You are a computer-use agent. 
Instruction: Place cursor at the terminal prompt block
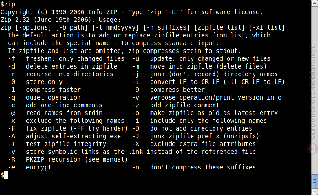click(5, 175)
